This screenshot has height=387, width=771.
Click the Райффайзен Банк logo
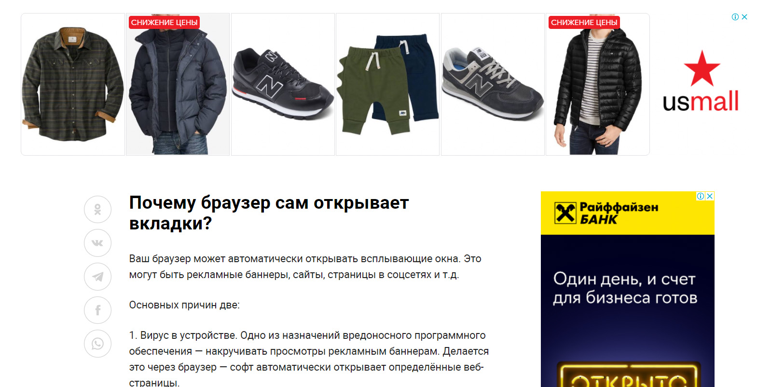tap(606, 213)
